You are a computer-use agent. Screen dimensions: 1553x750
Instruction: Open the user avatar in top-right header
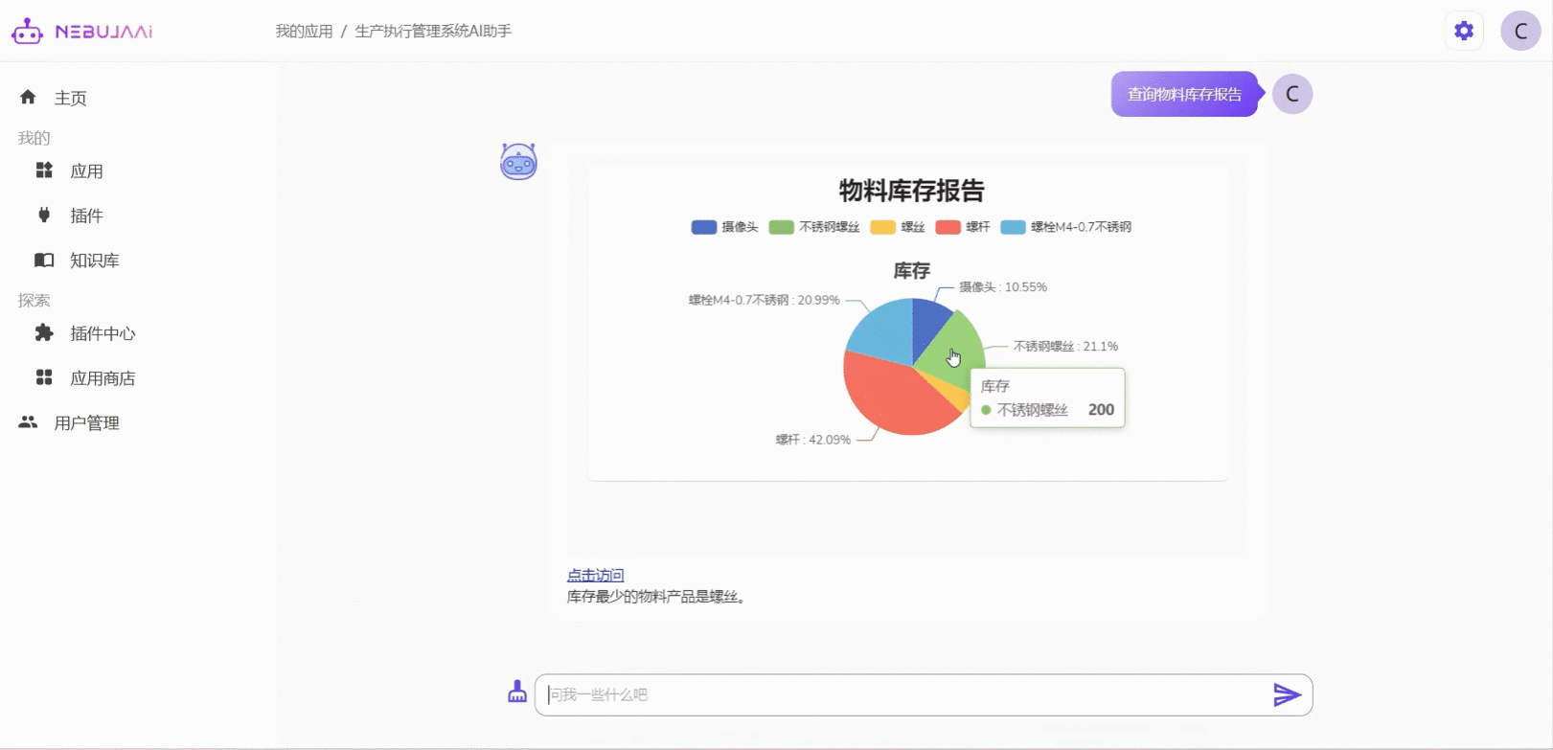[x=1519, y=31]
